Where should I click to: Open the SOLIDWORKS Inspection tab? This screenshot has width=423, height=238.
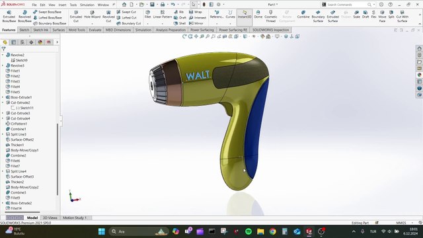270,30
